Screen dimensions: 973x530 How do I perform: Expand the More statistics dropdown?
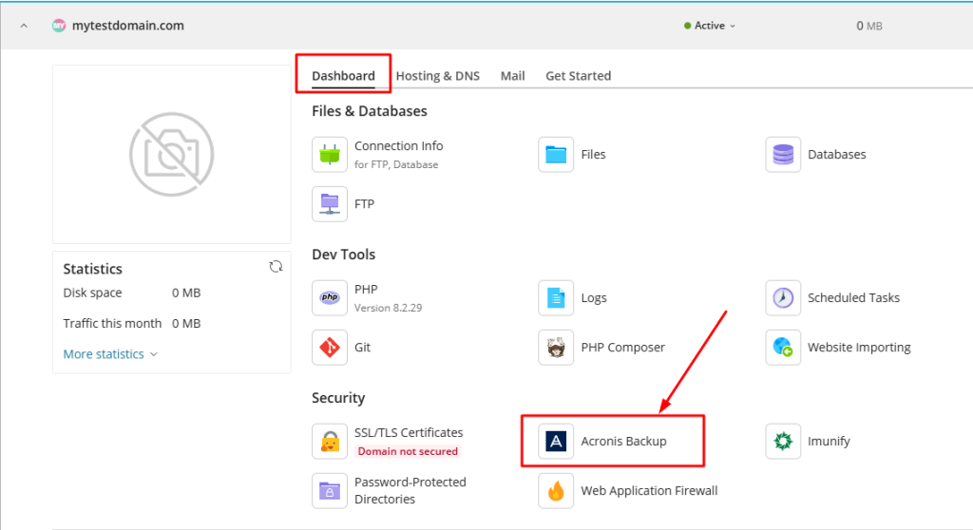(x=109, y=354)
